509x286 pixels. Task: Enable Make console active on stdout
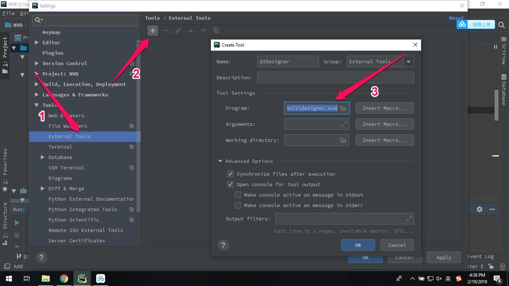(x=238, y=195)
